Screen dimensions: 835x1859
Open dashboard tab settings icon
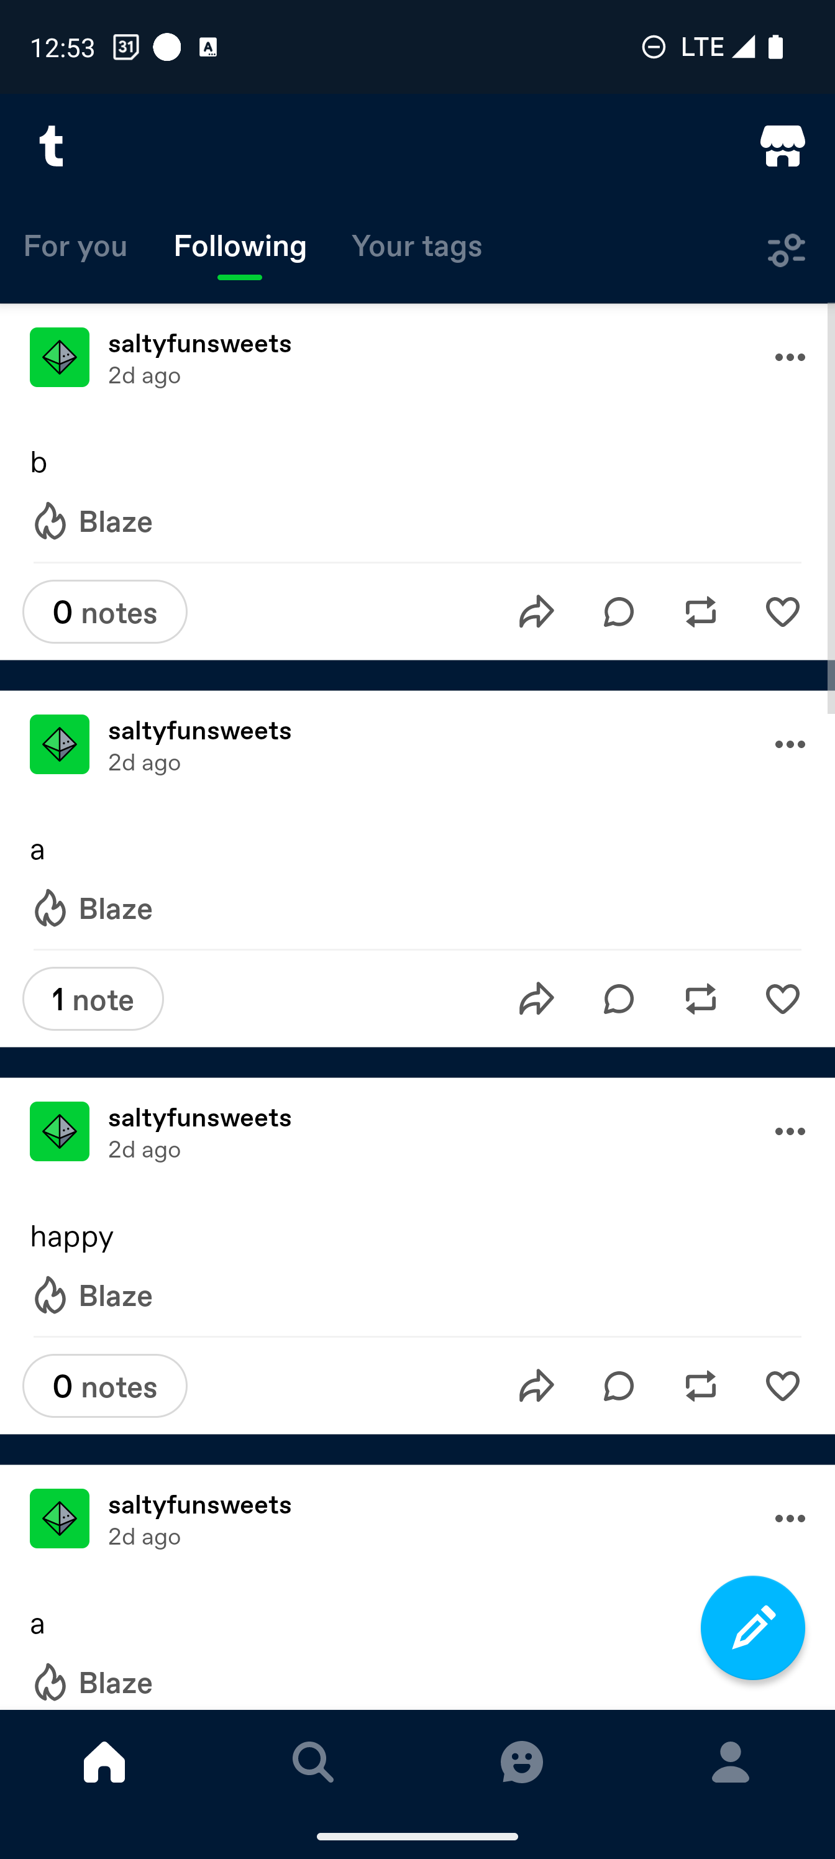point(786,250)
